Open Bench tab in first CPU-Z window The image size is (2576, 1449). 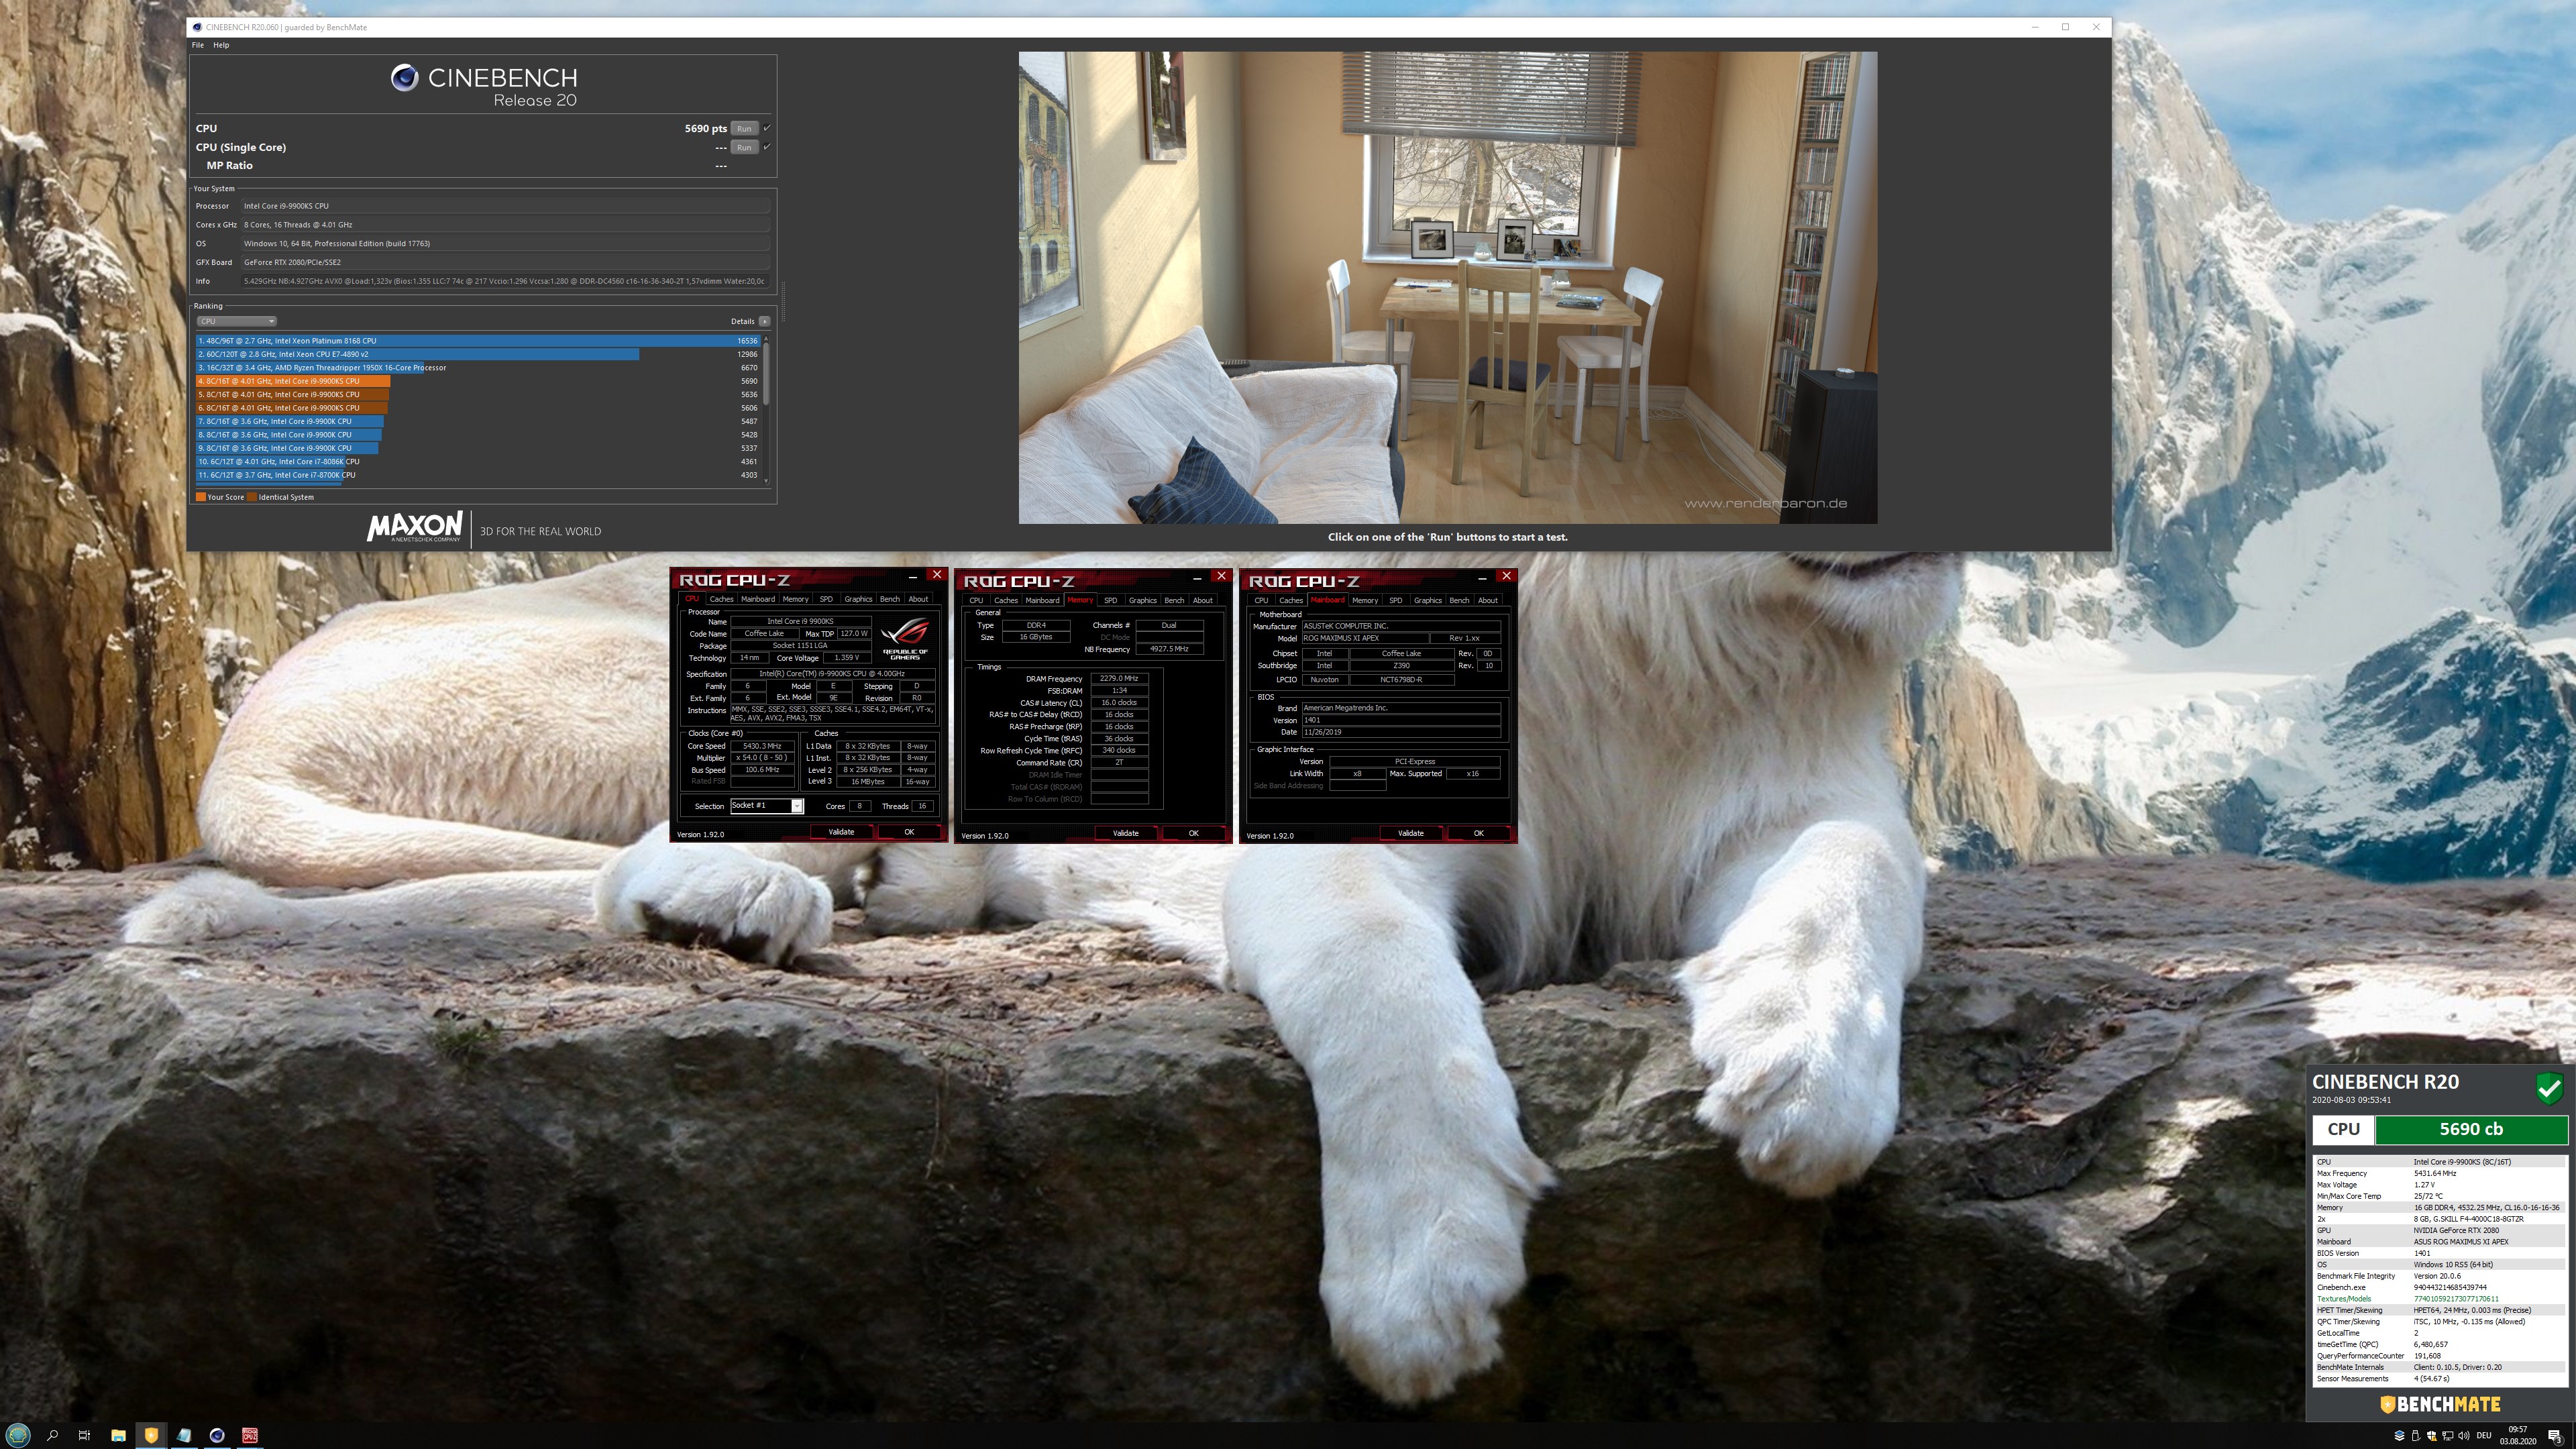click(889, 599)
